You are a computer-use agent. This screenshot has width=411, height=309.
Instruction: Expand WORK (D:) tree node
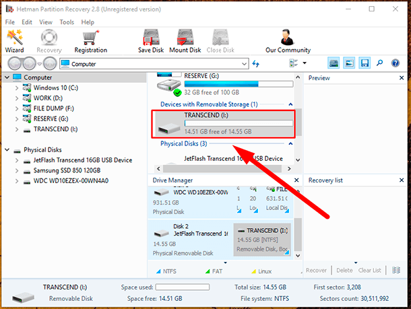(x=17, y=98)
